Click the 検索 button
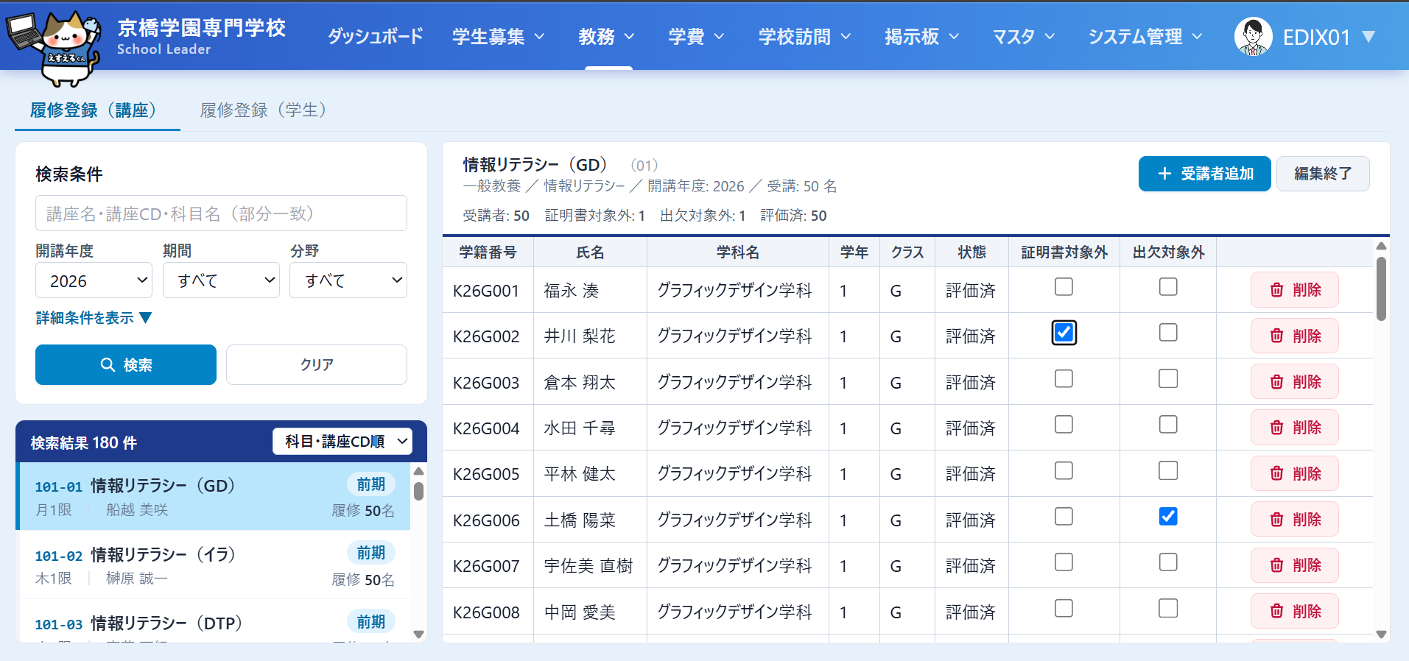This screenshot has width=1409, height=661. [126, 365]
